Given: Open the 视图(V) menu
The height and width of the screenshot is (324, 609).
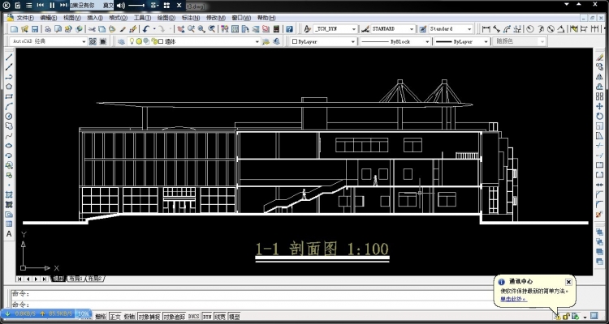Looking at the screenshot, I should [72, 18].
